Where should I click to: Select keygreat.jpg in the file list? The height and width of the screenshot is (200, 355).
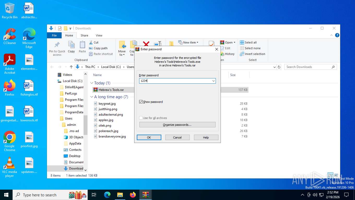click(107, 104)
